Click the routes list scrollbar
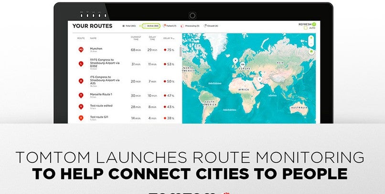Screen dimensions: 385x194 181,51
